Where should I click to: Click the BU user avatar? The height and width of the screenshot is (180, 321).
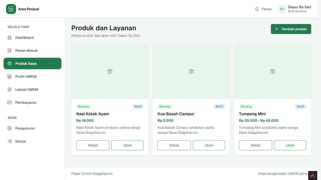[282, 9]
